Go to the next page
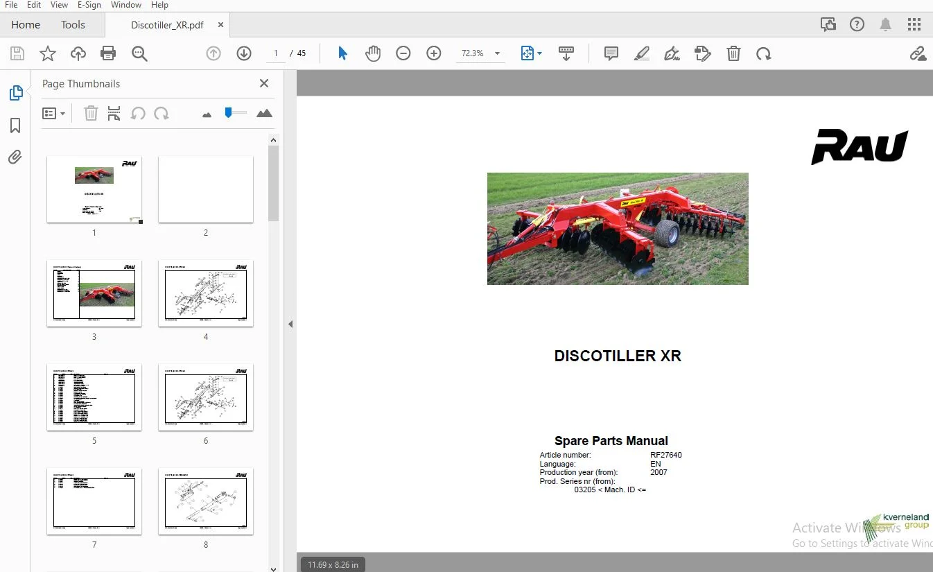 tap(244, 53)
